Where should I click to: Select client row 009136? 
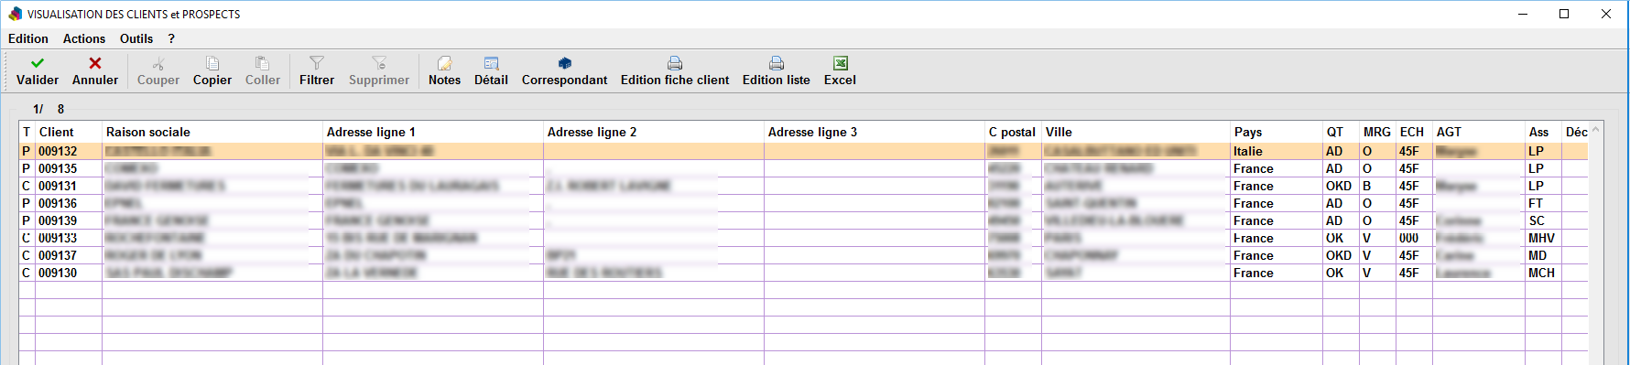[x=803, y=203]
